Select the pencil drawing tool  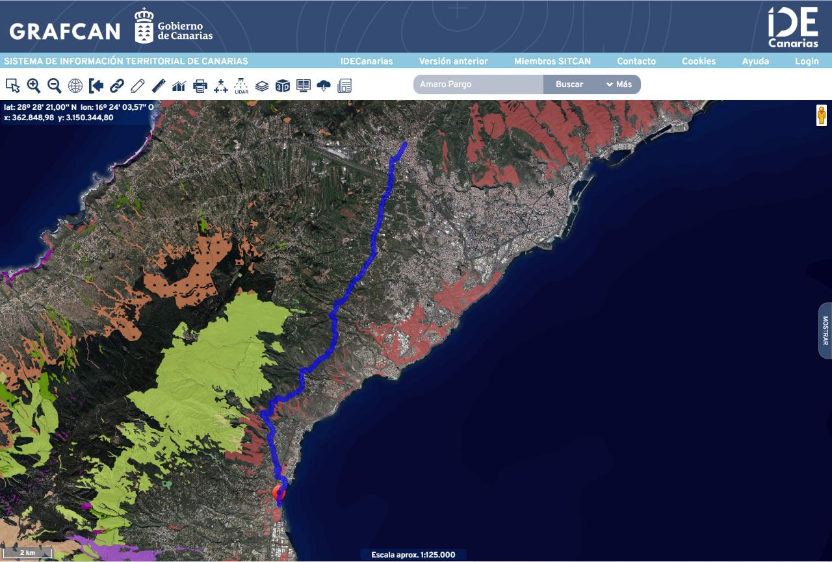[138, 85]
